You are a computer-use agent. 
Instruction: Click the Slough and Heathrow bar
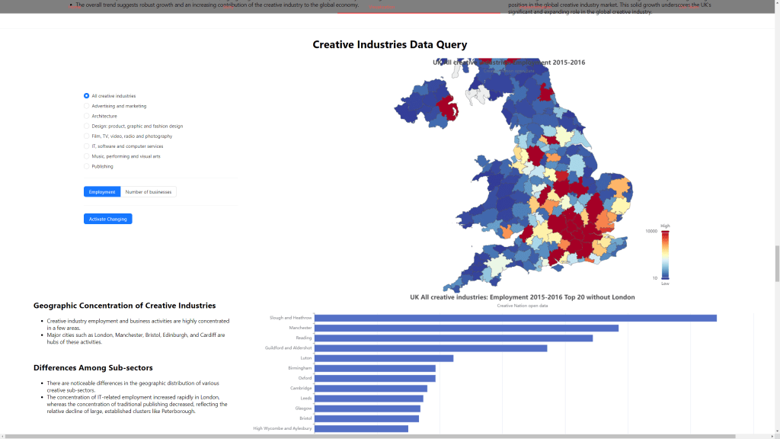pyautogui.click(x=515, y=318)
